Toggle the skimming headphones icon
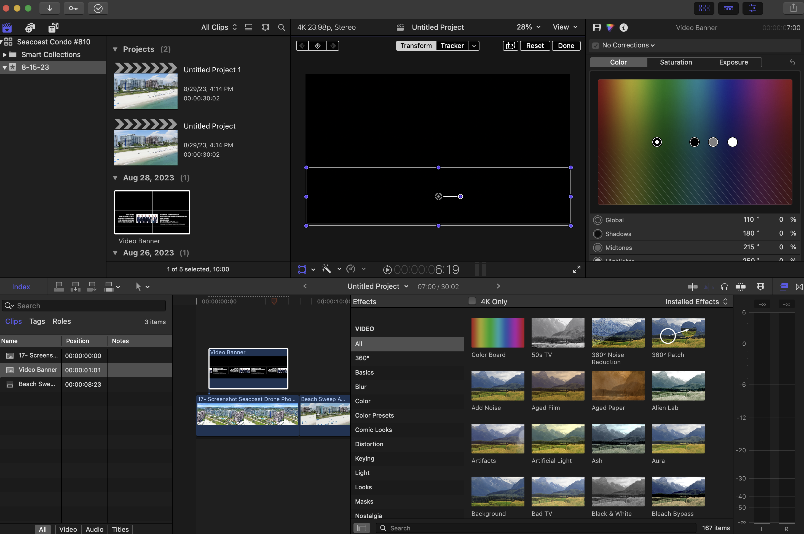The height and width of the screenshot is (534, 804). [x=724, y=287]
